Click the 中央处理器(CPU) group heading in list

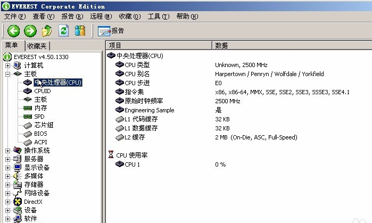140,56
